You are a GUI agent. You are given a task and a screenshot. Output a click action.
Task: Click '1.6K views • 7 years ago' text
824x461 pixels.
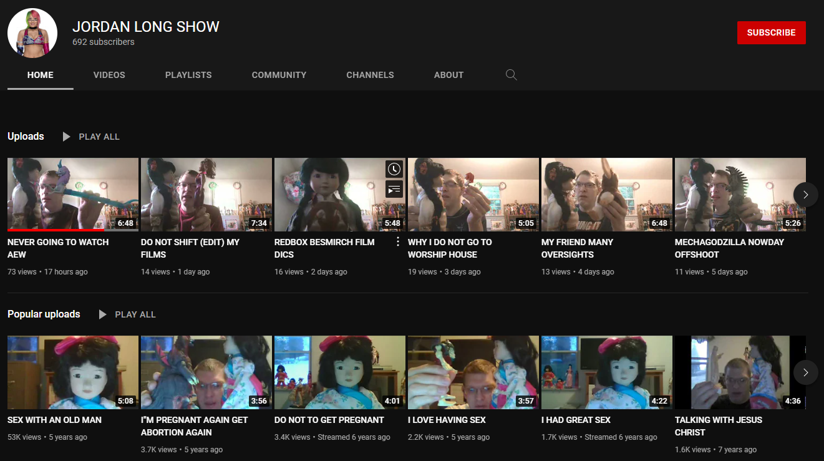tap(715, 450)
